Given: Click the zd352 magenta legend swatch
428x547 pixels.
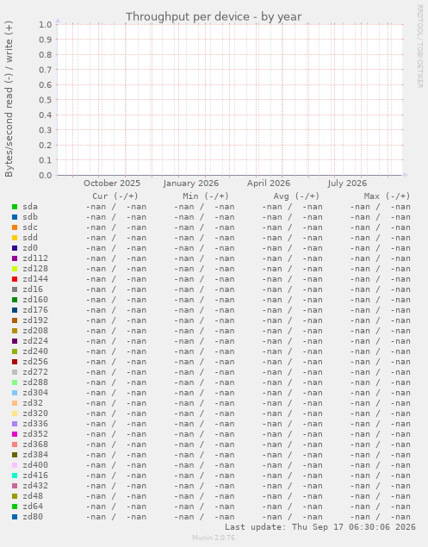Looking at the screenshot, I should (15, 434).
